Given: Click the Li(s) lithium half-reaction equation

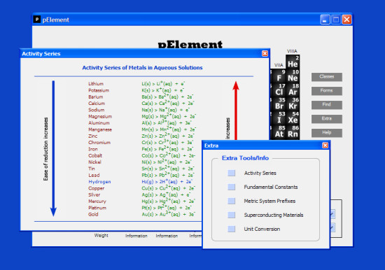Looking at the screenshot, I should pyautogui.click(x=163, y=84).
